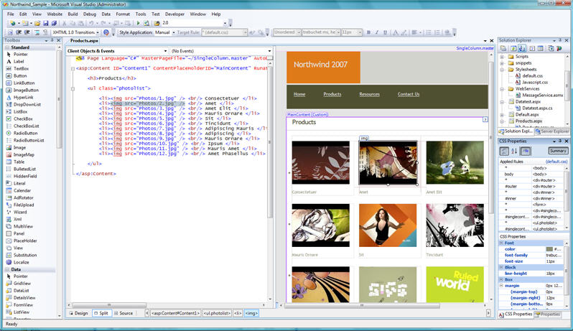Select the Products.aspx document tab

pos(84,40)
